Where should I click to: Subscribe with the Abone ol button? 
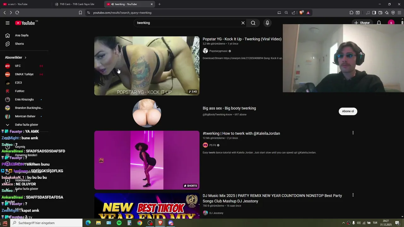click(348, 111)
